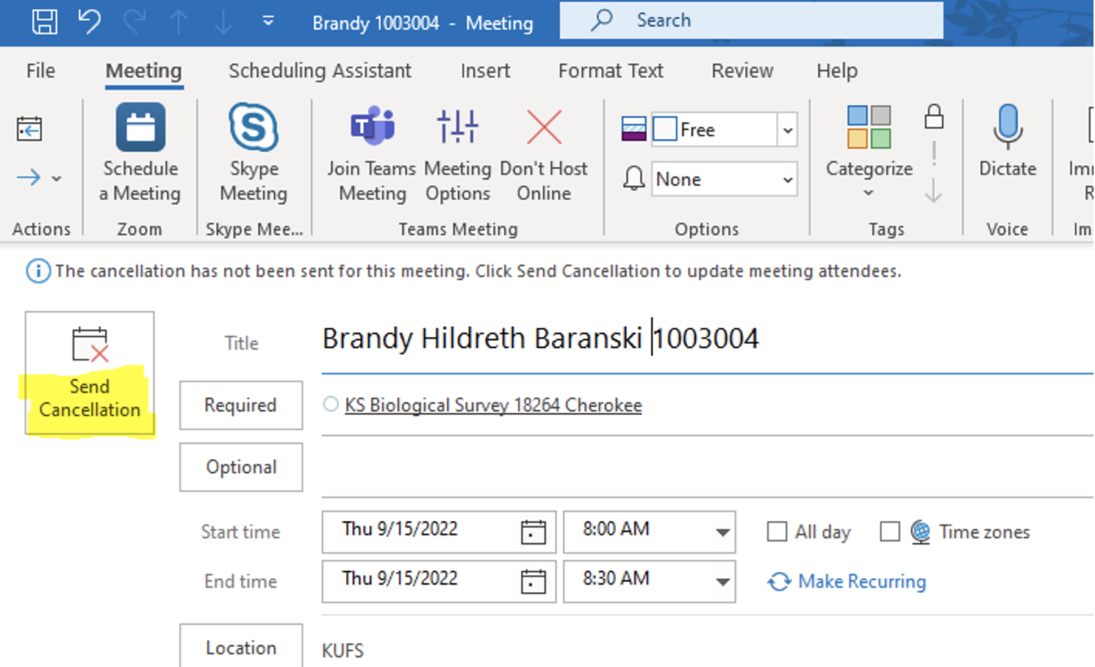1095x667 pixels.
Task: Expand the 8:00 AM start time dropdown
Action: (722, 532)
